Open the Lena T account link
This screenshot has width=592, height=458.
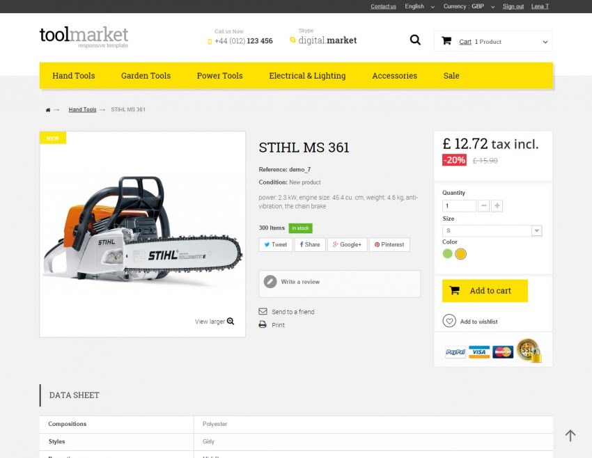click(540, 6)
